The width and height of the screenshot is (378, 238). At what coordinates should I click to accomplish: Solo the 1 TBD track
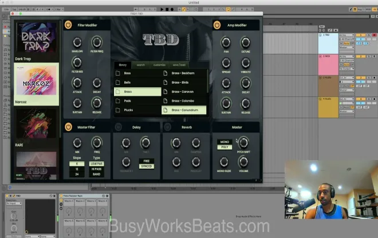coord(369,35)
